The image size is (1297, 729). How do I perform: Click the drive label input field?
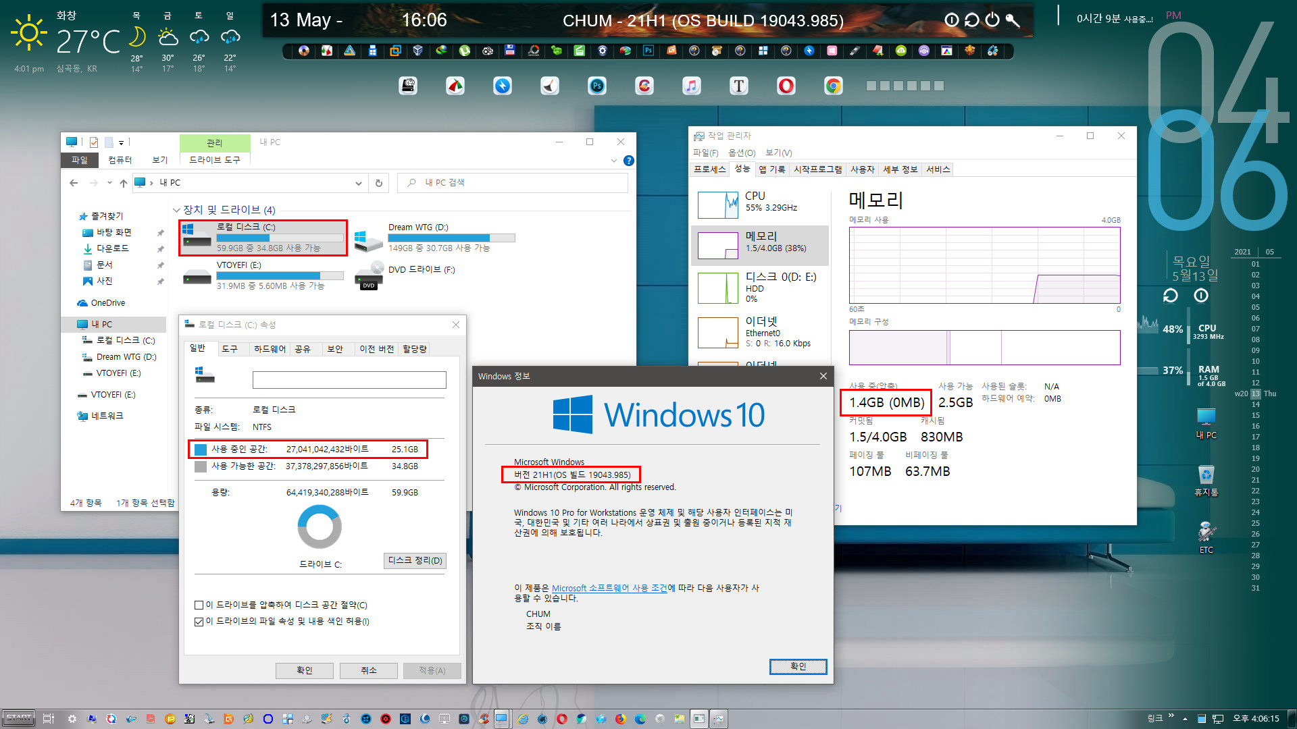(349, 380)
